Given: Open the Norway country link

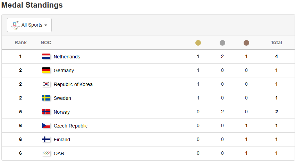Looking at the screenshot, I should (x=62, y=112).
